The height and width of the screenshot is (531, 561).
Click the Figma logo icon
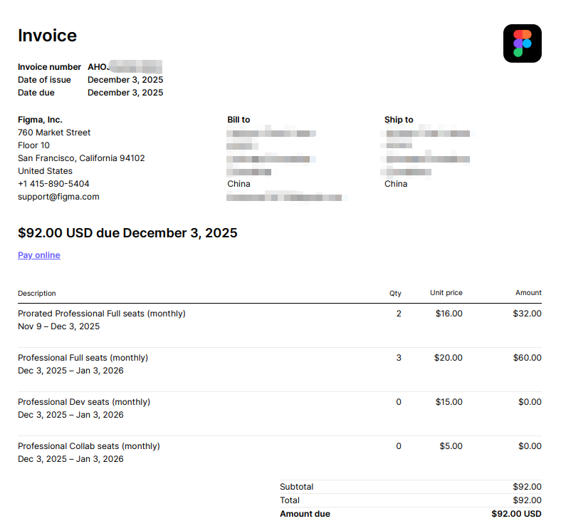(522, 43)
